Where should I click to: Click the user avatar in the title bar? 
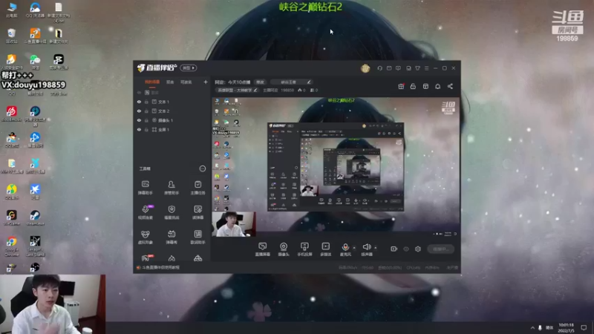(x=365, y=68)
